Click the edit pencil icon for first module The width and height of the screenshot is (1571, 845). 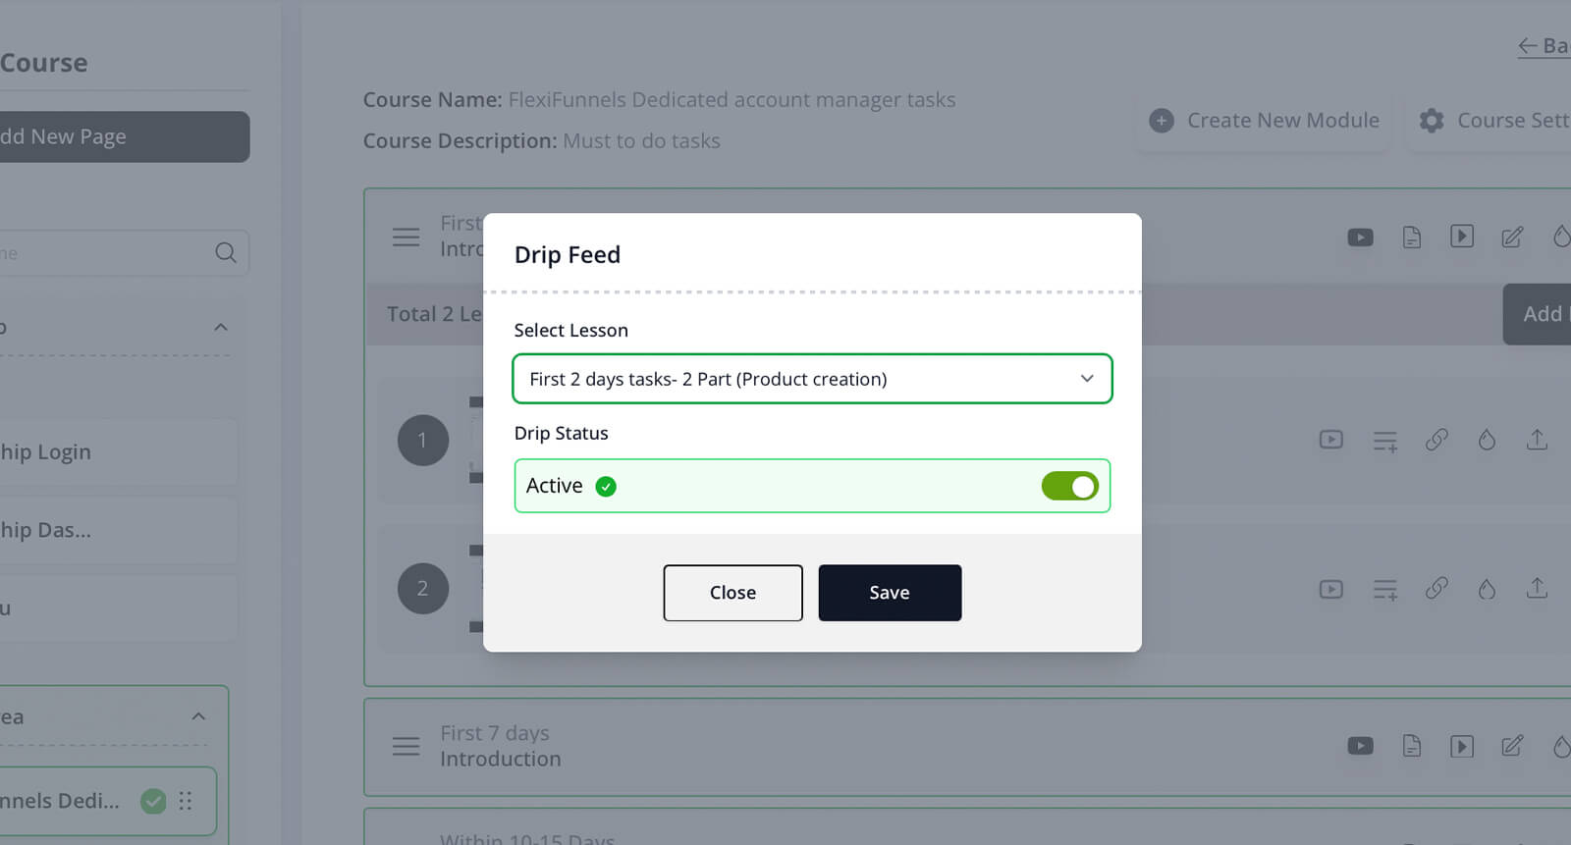pos(1512,238)
